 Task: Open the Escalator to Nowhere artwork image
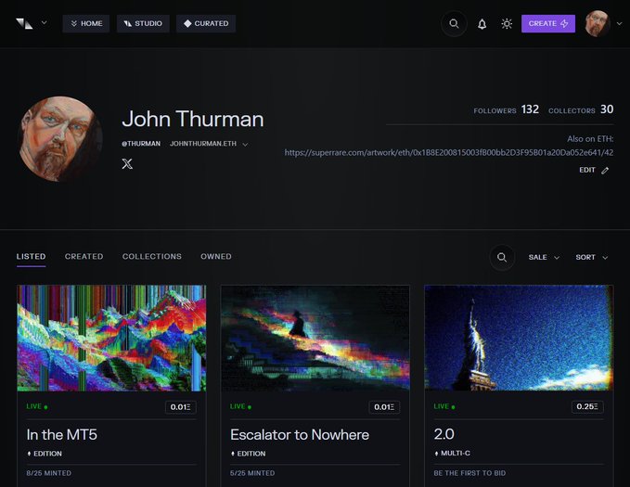click(x=315, y=338)
